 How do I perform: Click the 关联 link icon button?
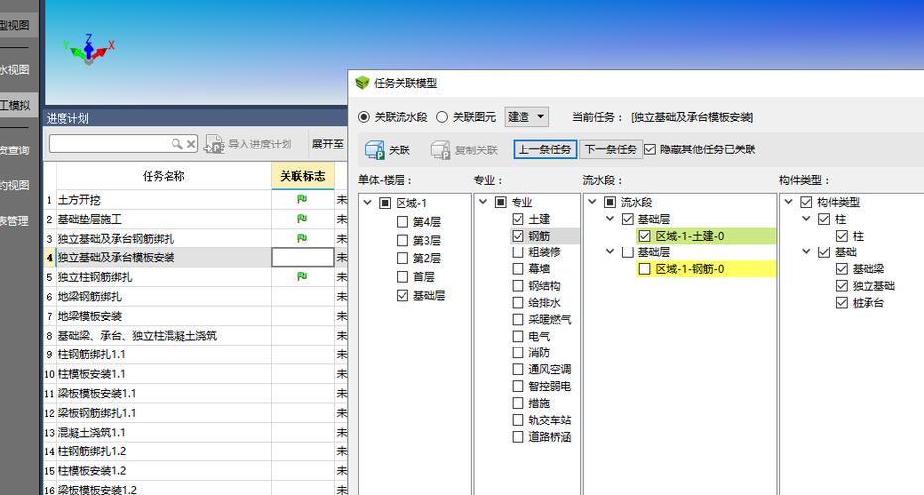(x=374, y=149)
